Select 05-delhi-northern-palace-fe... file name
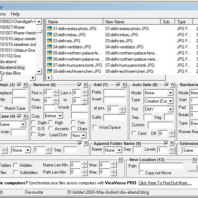198x198 pixels. 77,53
